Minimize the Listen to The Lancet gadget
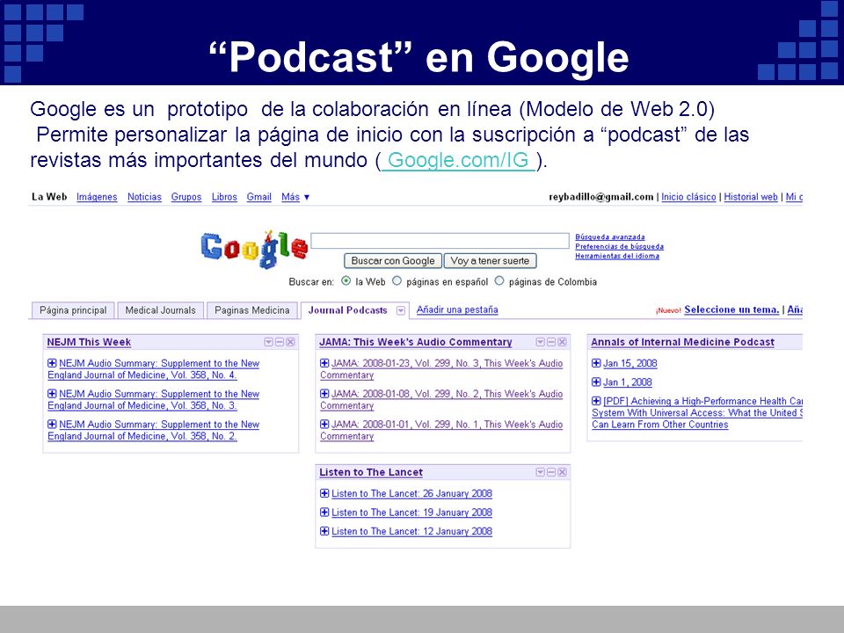The image size is (844, 633). tap(551, 473)
